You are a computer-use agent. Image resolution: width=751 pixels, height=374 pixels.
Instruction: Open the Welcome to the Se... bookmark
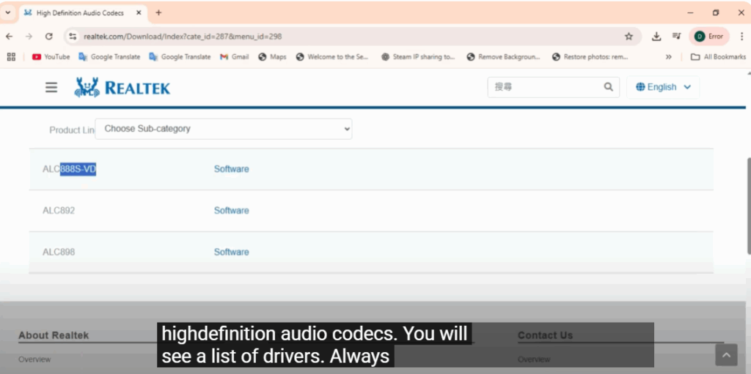click(x=332, y=57)
